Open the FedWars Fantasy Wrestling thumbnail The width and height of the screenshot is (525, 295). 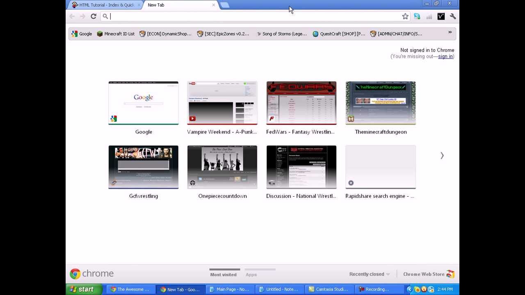tap(301, 103)
